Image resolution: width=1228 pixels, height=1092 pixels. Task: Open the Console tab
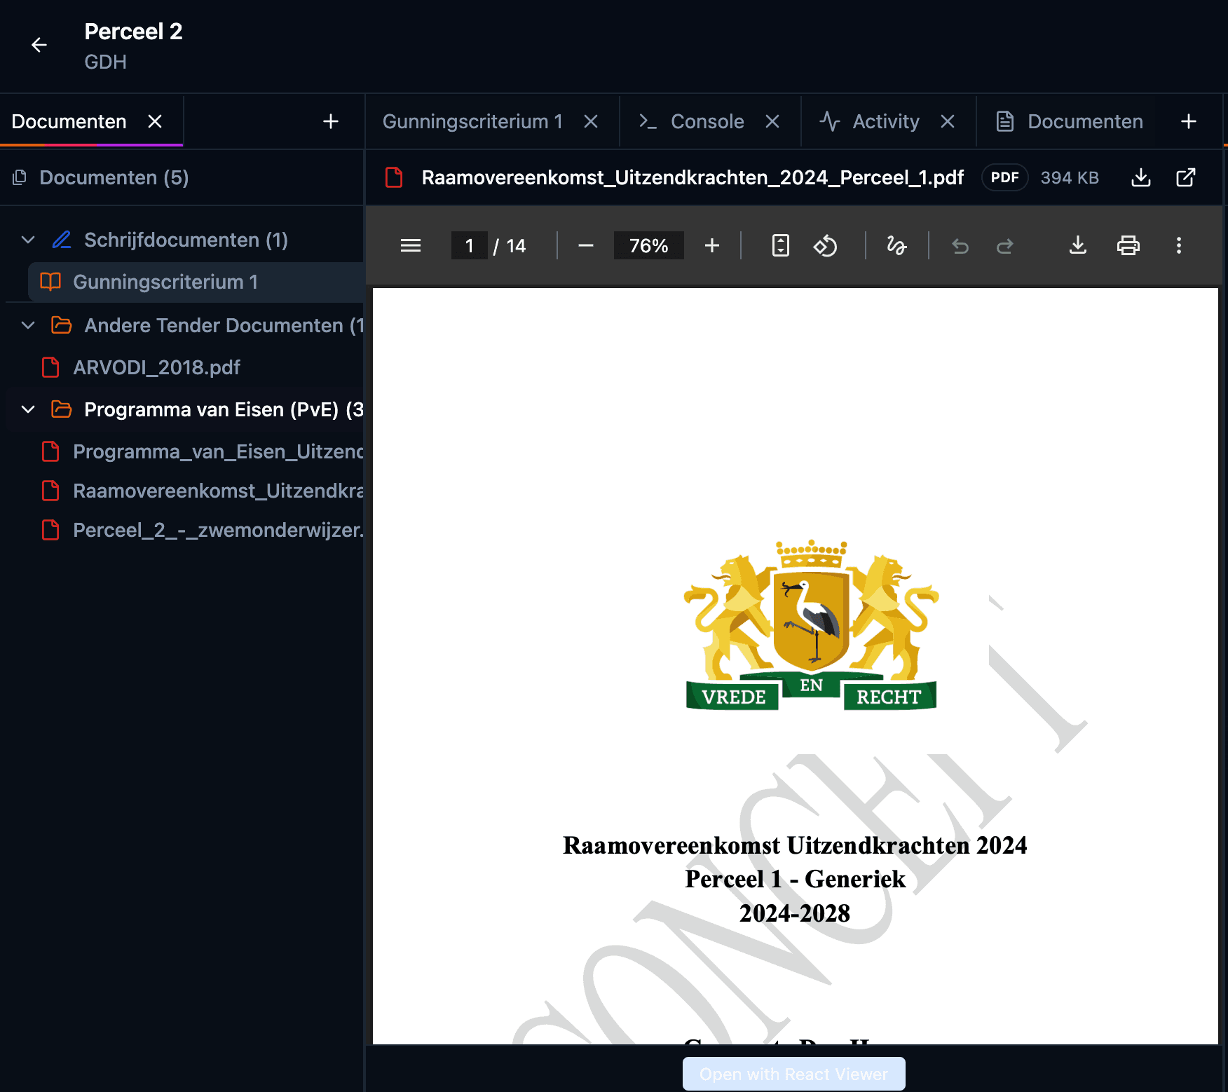point(691,121)
